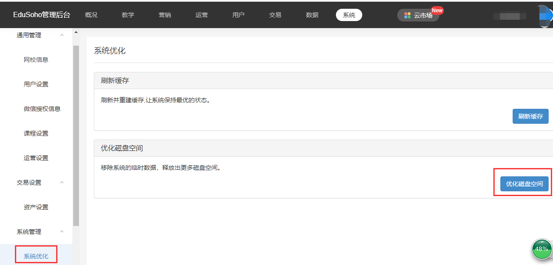
Task: Open the 用户 top navigation tab
Action: tap(239, 15)
